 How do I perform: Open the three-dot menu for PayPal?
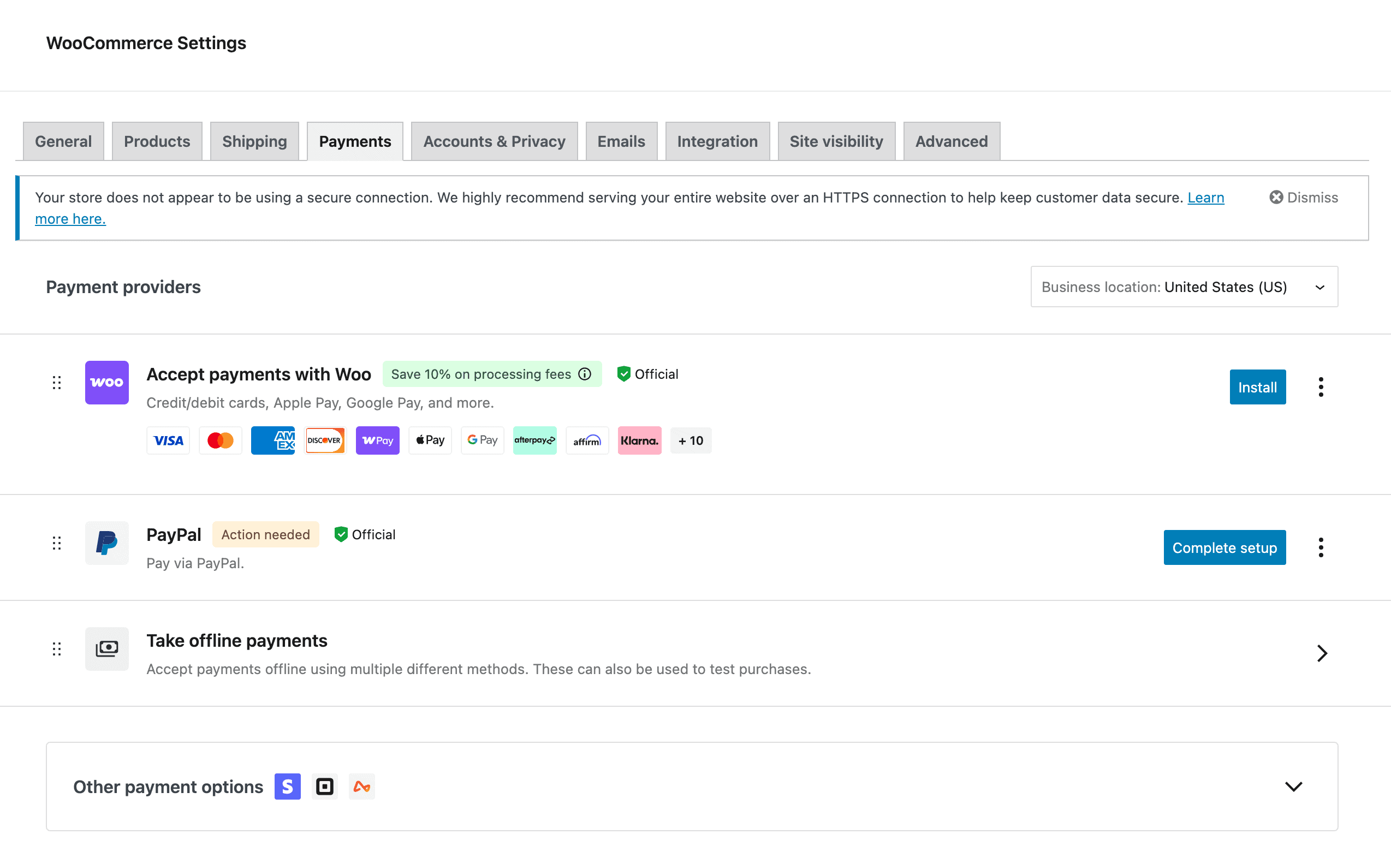[x=1321, y=546]
